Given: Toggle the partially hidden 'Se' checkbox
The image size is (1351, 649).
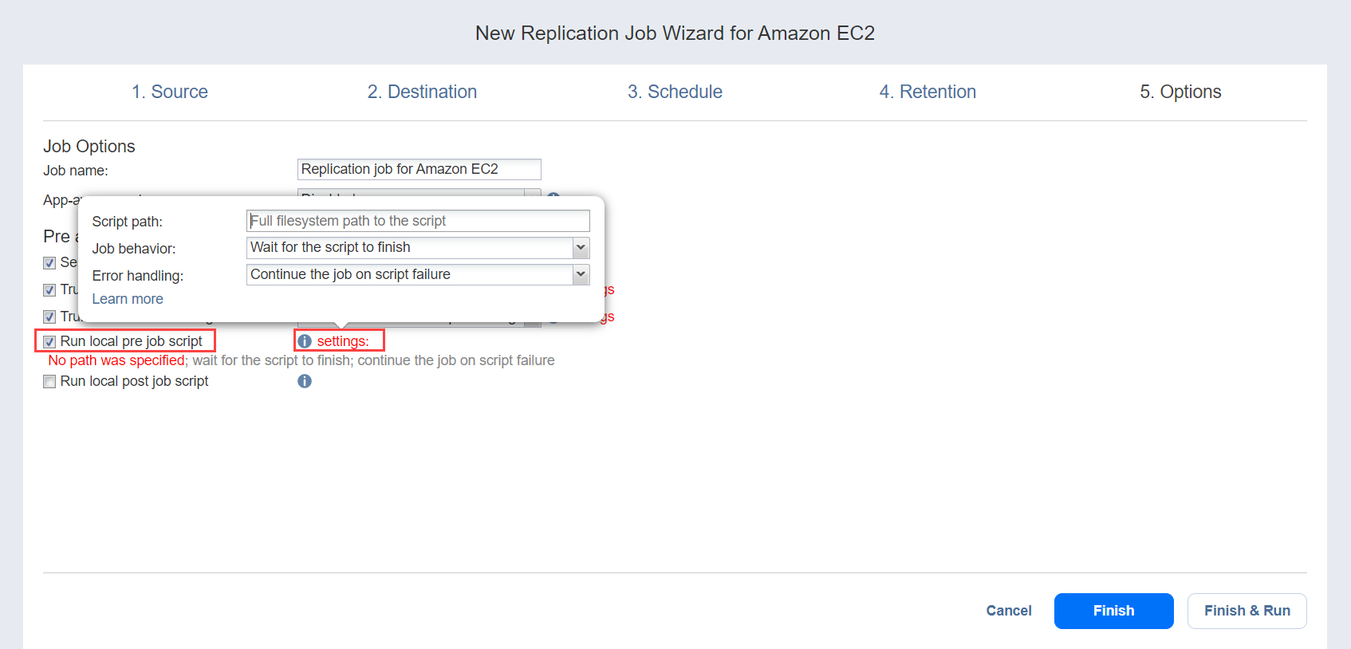Looking at the screenshot, I should 49,263.
